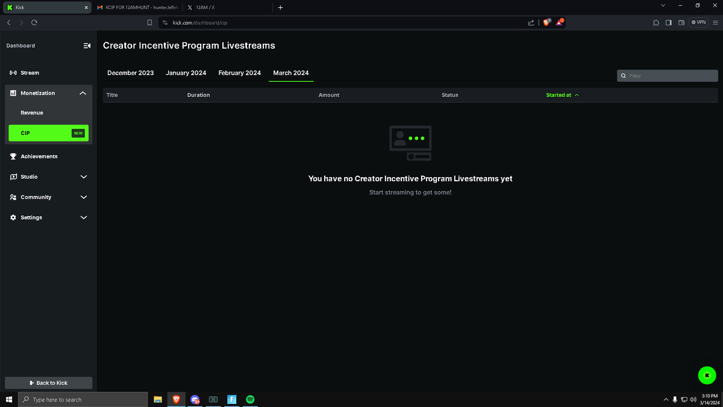This screenshot has width=723, height=407.
Task: Click the share icon in address bar
Action: (x=531, y=23)
